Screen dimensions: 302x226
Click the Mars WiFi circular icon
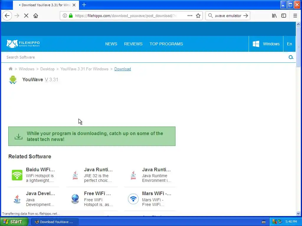(x=133, y=199)
